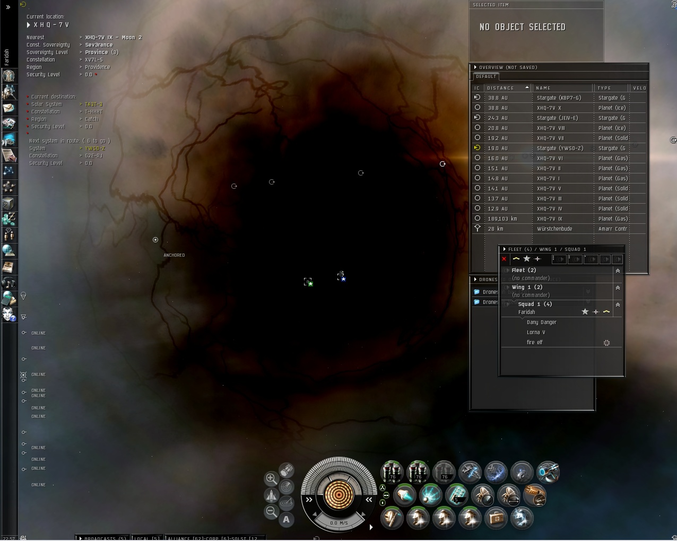Open the Map icon in sidebar
677x541 pixels.
coord(8,171)
